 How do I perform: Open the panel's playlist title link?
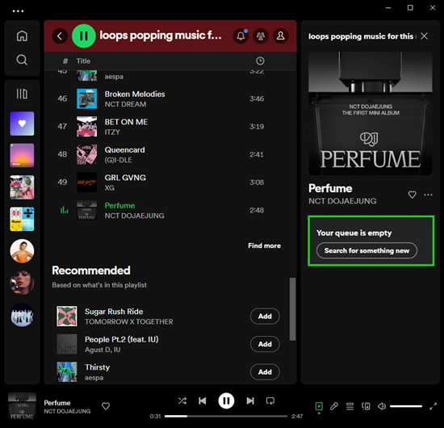point(362,36)
